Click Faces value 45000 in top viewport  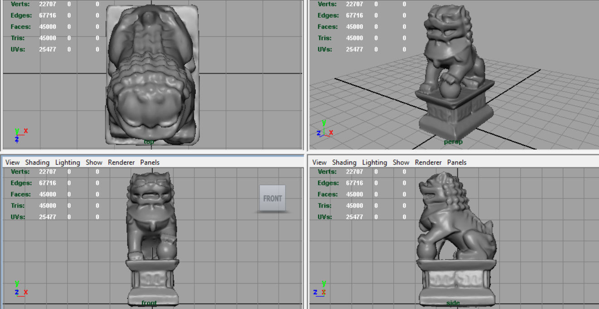(48, 27)
